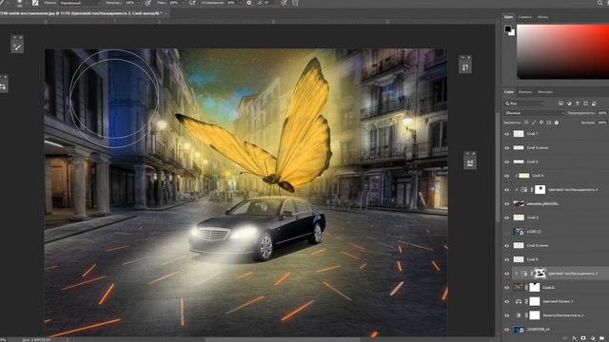609x342 pixels.
Task: Create new adjustment layer icon at panel bottom
Action: tap(593, 338)
